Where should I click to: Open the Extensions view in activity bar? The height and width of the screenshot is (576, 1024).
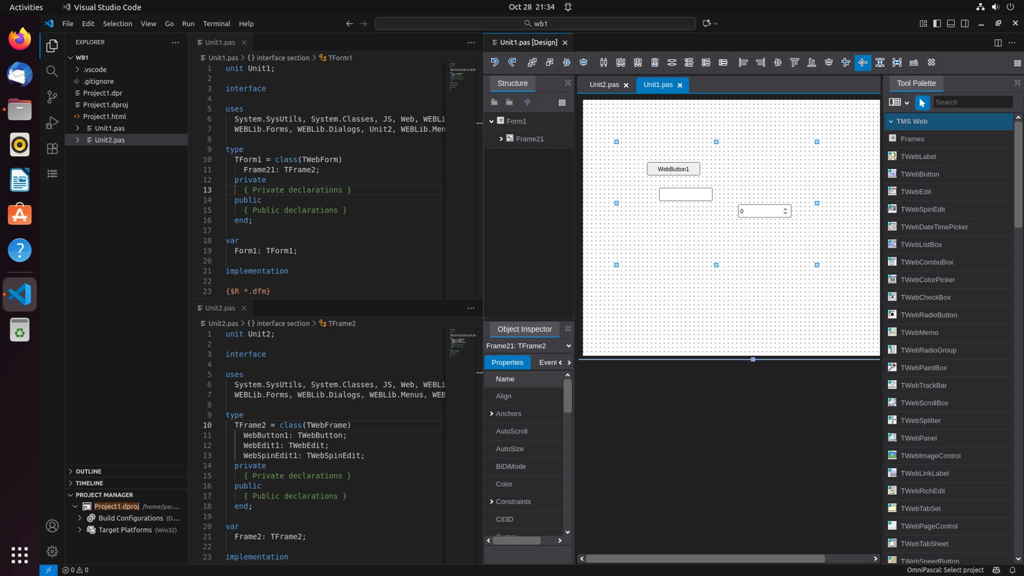point(52,149)
